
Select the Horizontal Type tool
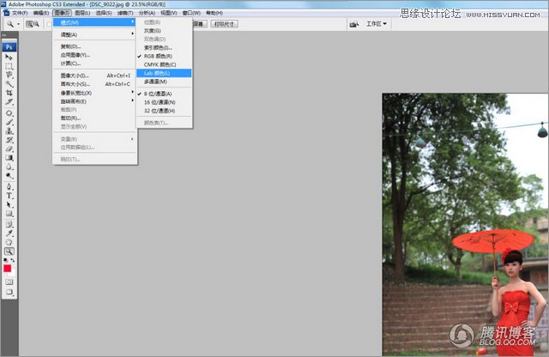[x=9, y=196]
